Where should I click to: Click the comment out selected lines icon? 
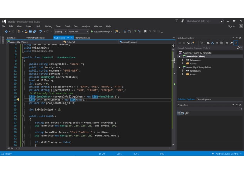(x=135, y=32)
